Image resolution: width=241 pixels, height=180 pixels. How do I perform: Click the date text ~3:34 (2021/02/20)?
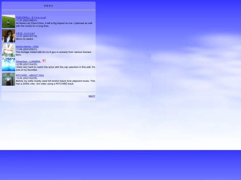26,78
